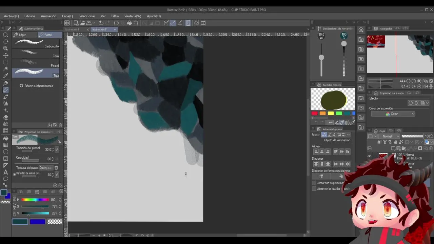Open the Posición alignment options dropdown arrow
Image resolution: width=434 pixels, height=244 pixels.
[348, 135]
